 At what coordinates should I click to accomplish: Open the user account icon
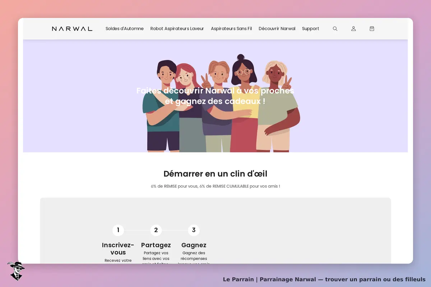[x=353, y=29]
